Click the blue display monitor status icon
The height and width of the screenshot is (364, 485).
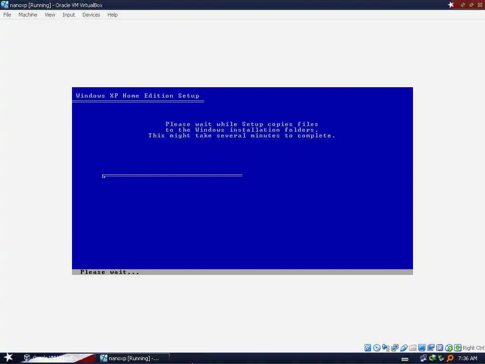pyautogui.click(x=422, y=347)
